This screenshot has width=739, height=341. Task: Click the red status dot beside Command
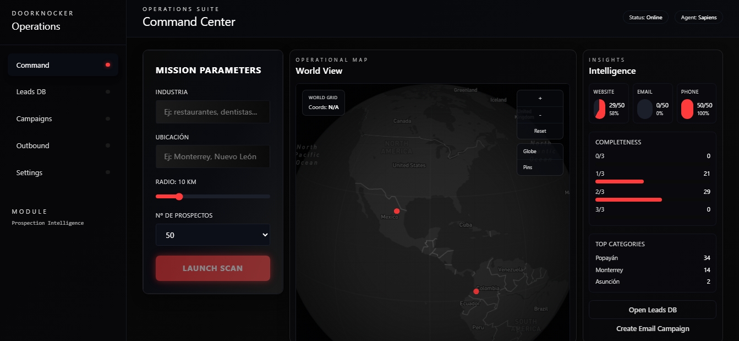(108, 65)
